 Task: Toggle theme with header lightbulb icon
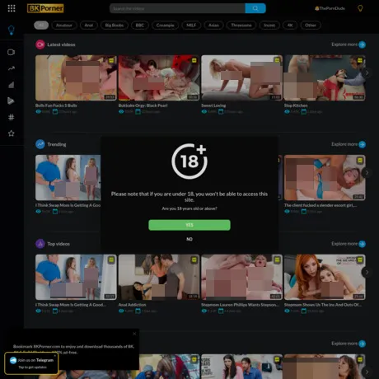point(360,8)
